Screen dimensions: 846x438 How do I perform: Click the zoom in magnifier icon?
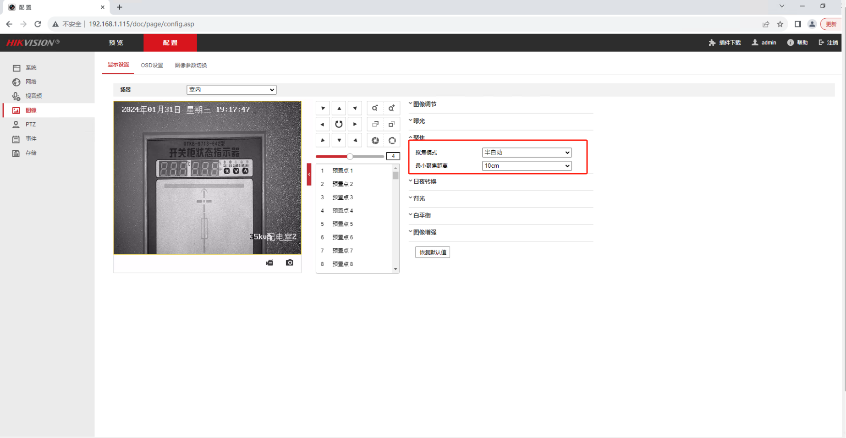click(x=392, y=108)
